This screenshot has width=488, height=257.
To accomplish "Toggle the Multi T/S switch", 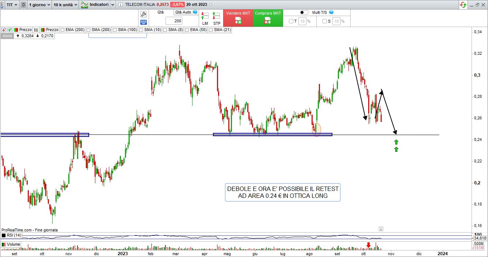I will pyautogui.click(x=304, y=12).
